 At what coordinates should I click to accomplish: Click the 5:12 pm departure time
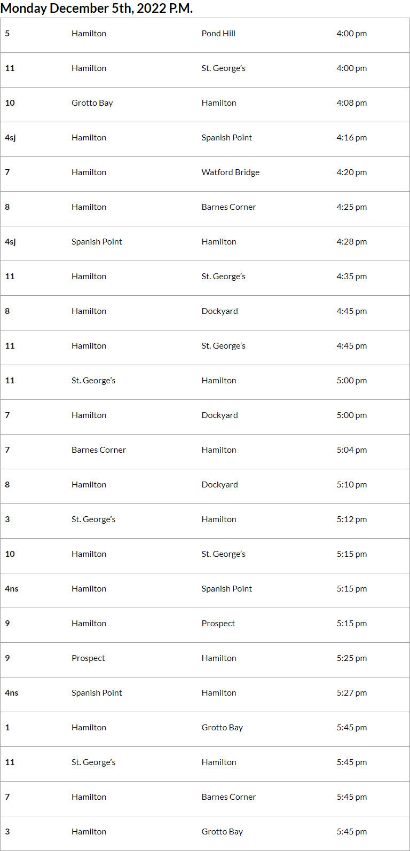point(351,519)
